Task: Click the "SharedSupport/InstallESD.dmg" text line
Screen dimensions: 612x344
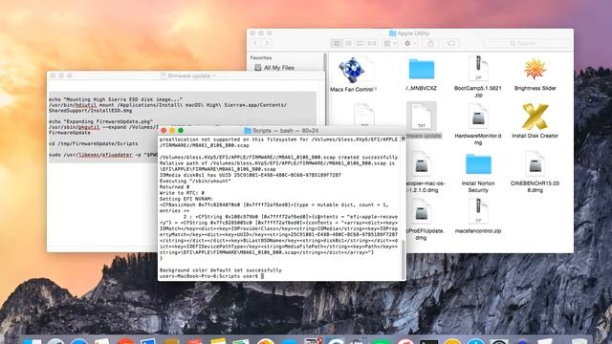Action: click(91, 111)
